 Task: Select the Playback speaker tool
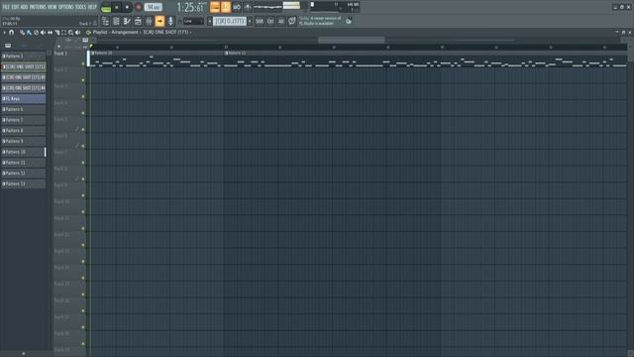click(78, 33)
